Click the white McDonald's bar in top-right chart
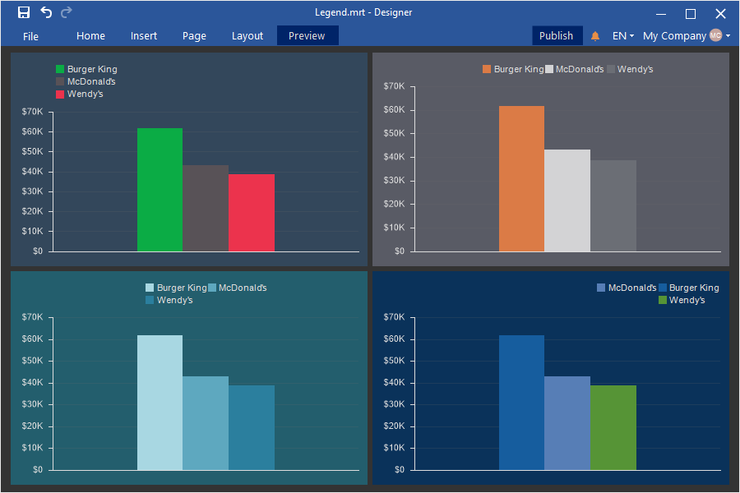Viewport: 740px width, 493px height. point(567,200)
